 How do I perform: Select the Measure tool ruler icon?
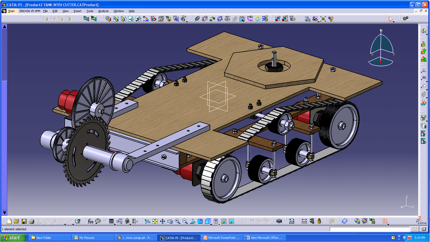305,221
